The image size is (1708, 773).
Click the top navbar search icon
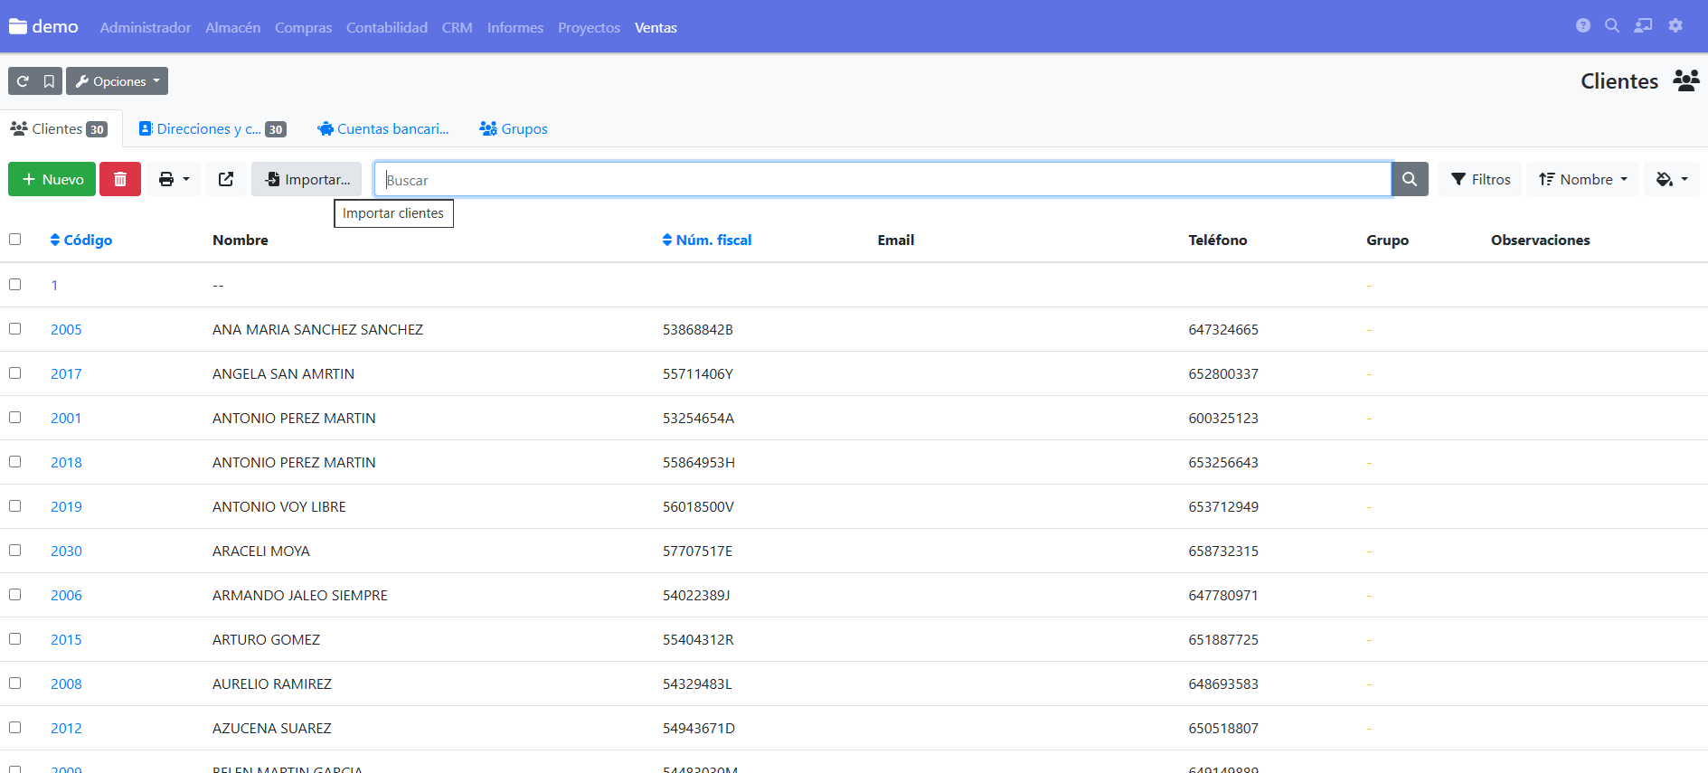pos(1612,26)
